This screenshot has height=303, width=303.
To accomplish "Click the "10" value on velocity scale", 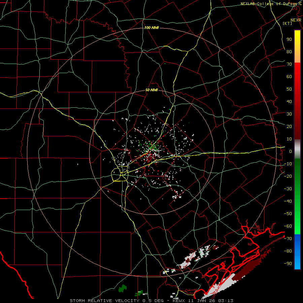I will pyautogui.click(x=289, y=139).
